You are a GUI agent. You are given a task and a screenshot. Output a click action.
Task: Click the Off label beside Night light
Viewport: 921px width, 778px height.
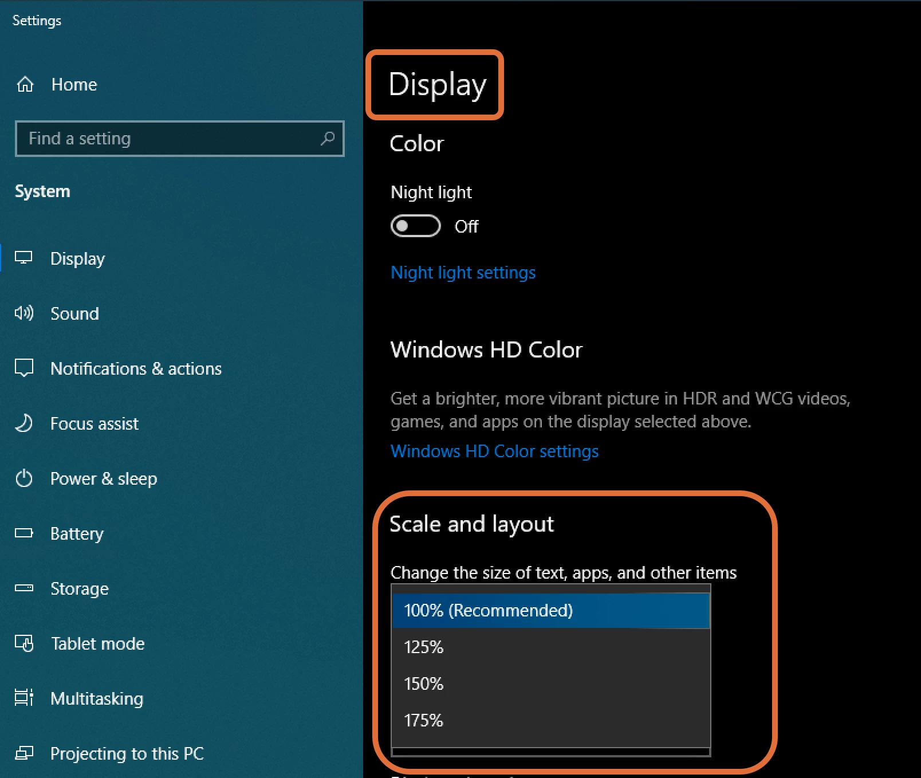tap(466, 226)
